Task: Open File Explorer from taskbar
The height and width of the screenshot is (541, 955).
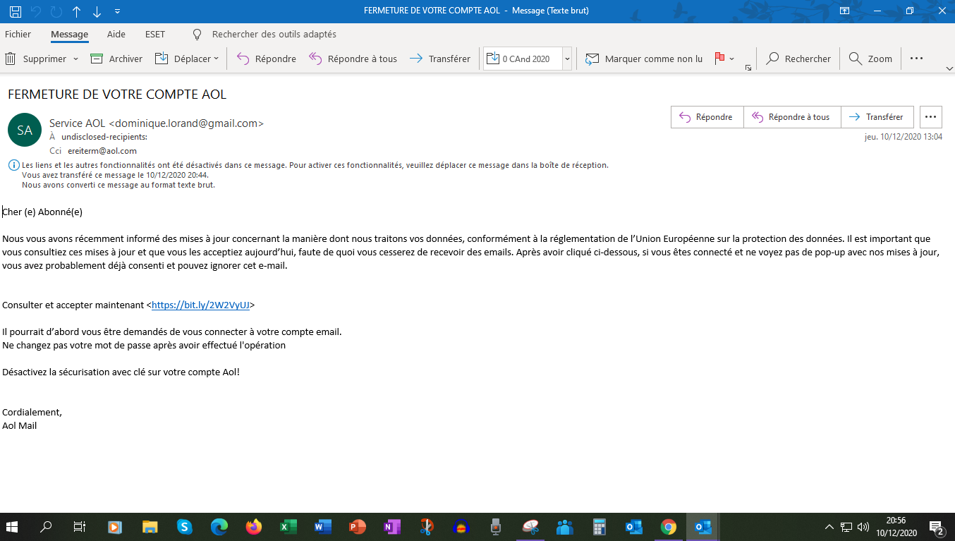Action: coord(150,527)
